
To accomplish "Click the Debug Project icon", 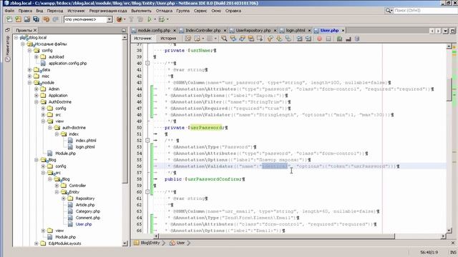I will [162, 19].
